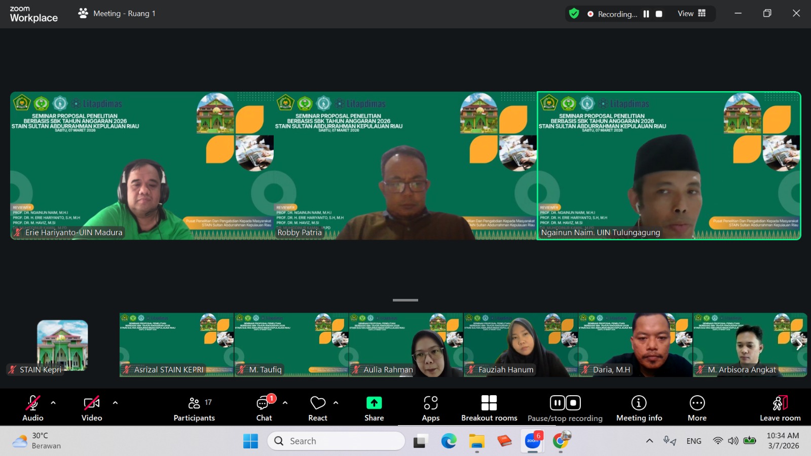The height and width of the screenshot is (456, 811).
Task: Leave room via Leave room button
Action: point(780,409)
